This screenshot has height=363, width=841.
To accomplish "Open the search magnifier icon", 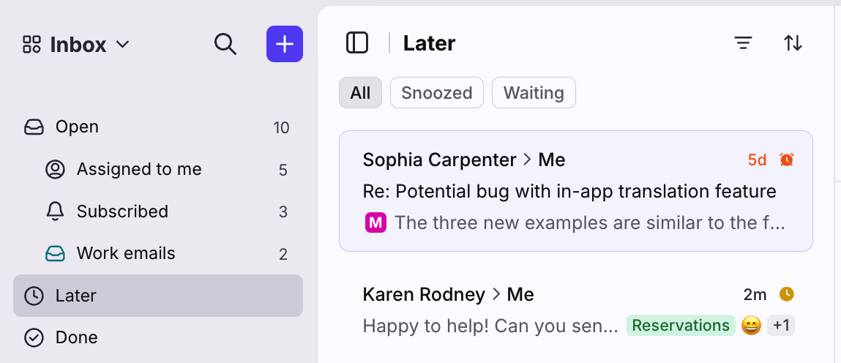I will (x=225, y=44).
